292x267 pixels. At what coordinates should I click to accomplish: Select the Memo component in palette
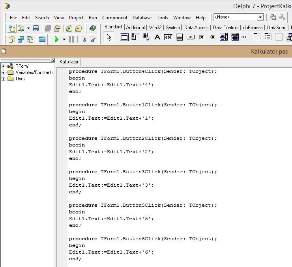pyautogui.click(x=180, y=37)
